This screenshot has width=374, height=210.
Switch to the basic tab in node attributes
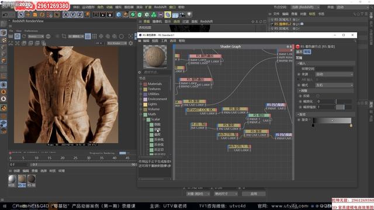(299, 52)
